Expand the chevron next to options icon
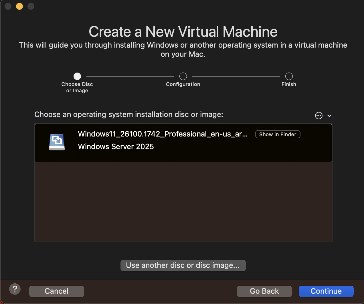Viewport: 364px width, 304px height. click(329, 116)
